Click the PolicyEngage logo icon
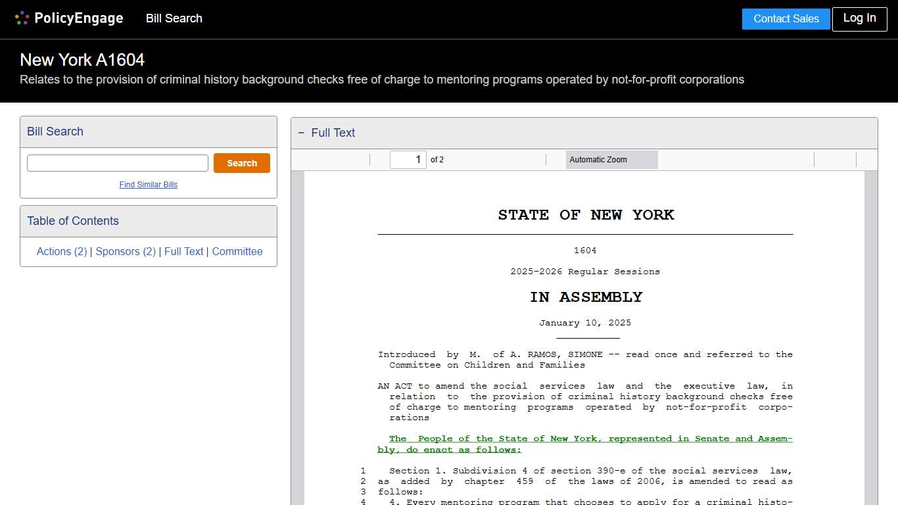 22,18
